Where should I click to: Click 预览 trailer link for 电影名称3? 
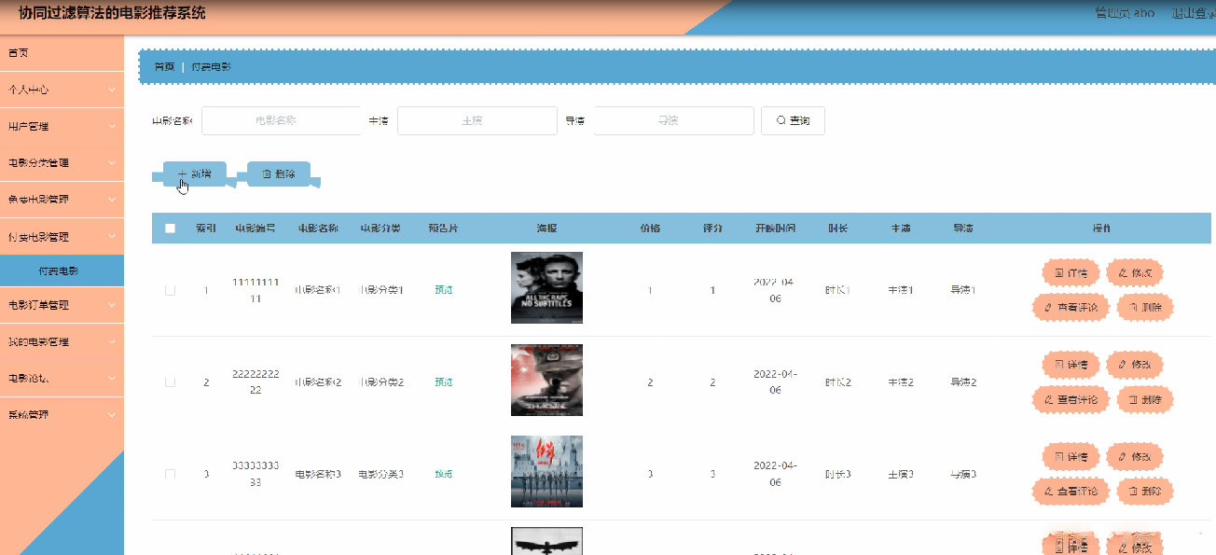tap(443, 474)
